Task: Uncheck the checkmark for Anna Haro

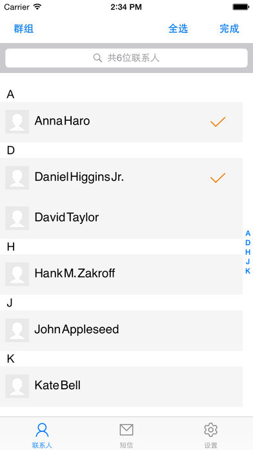Action: 218,122
